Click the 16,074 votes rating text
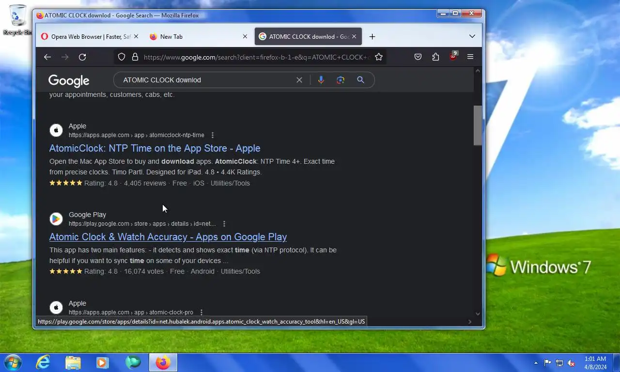 coord(144,271)
